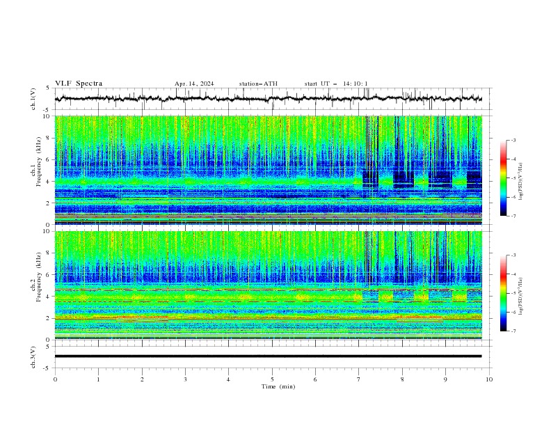Image resolution: width=551 pixels, height=426 pixels.
Task: Click time axis tick label '5'
Action: tap(272, 379)
